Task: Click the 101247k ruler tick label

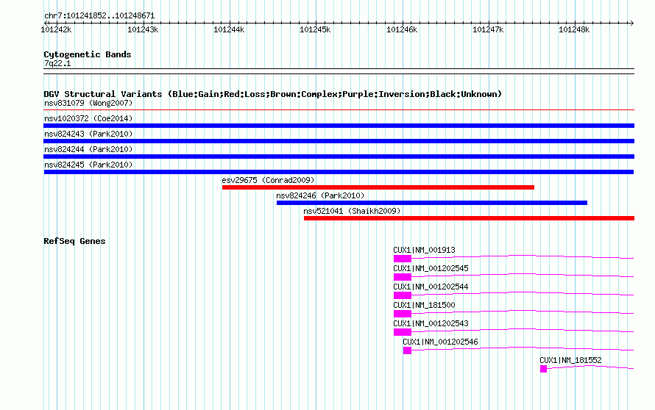Action: click(488, 29)
